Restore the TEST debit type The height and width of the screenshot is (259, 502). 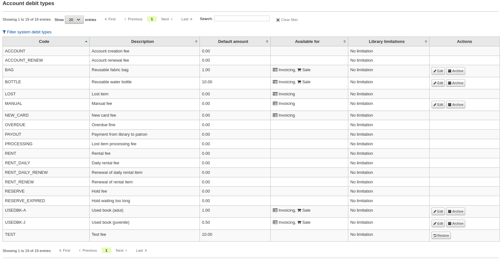point(441,235)
